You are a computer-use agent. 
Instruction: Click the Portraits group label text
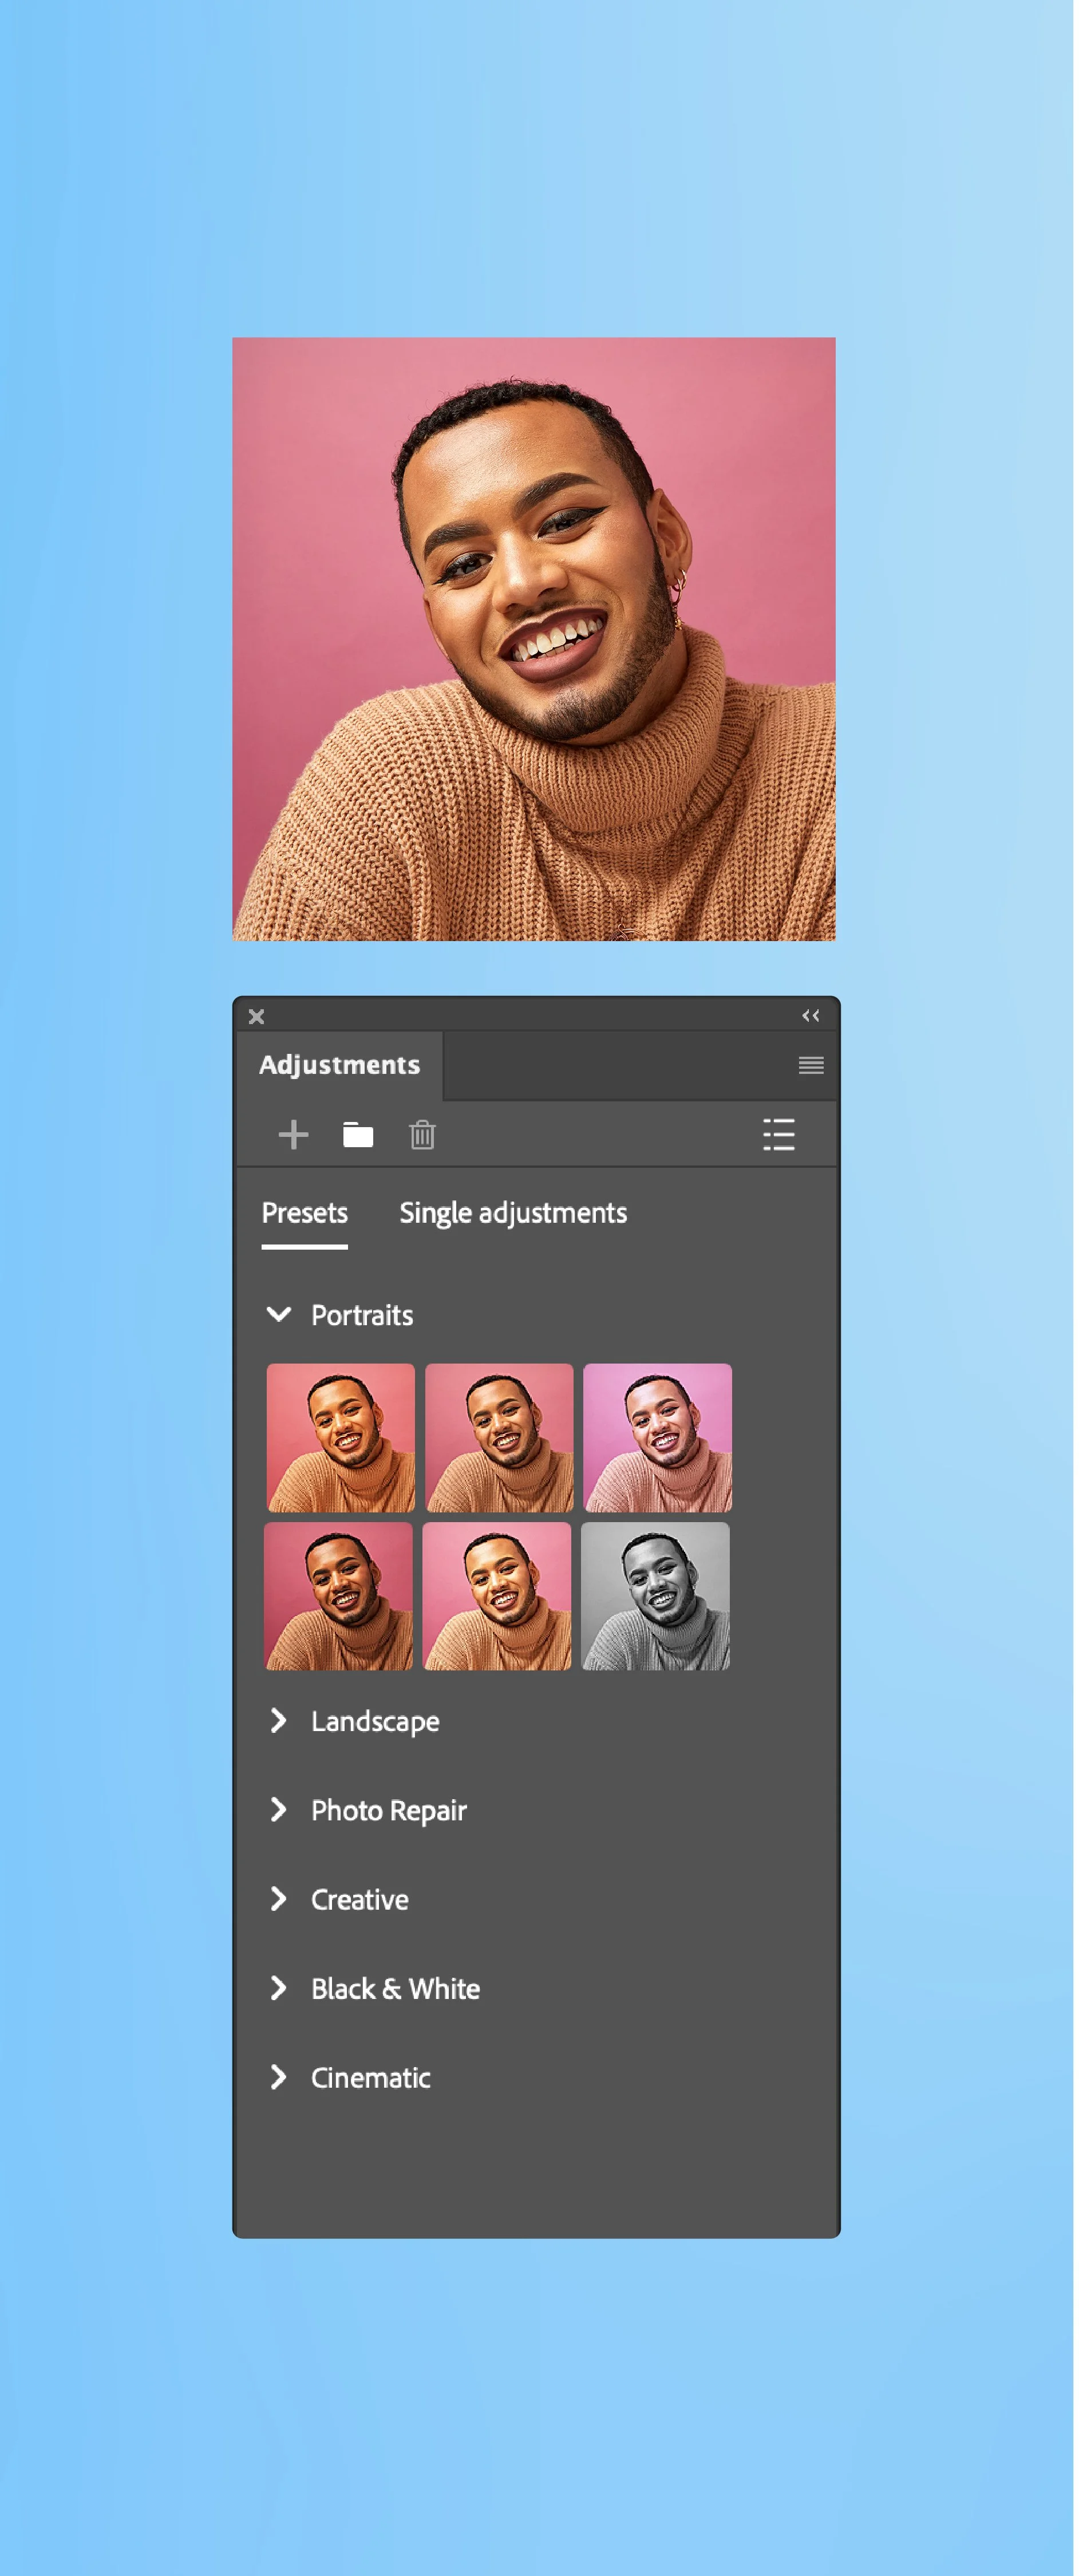[362, 1315]
